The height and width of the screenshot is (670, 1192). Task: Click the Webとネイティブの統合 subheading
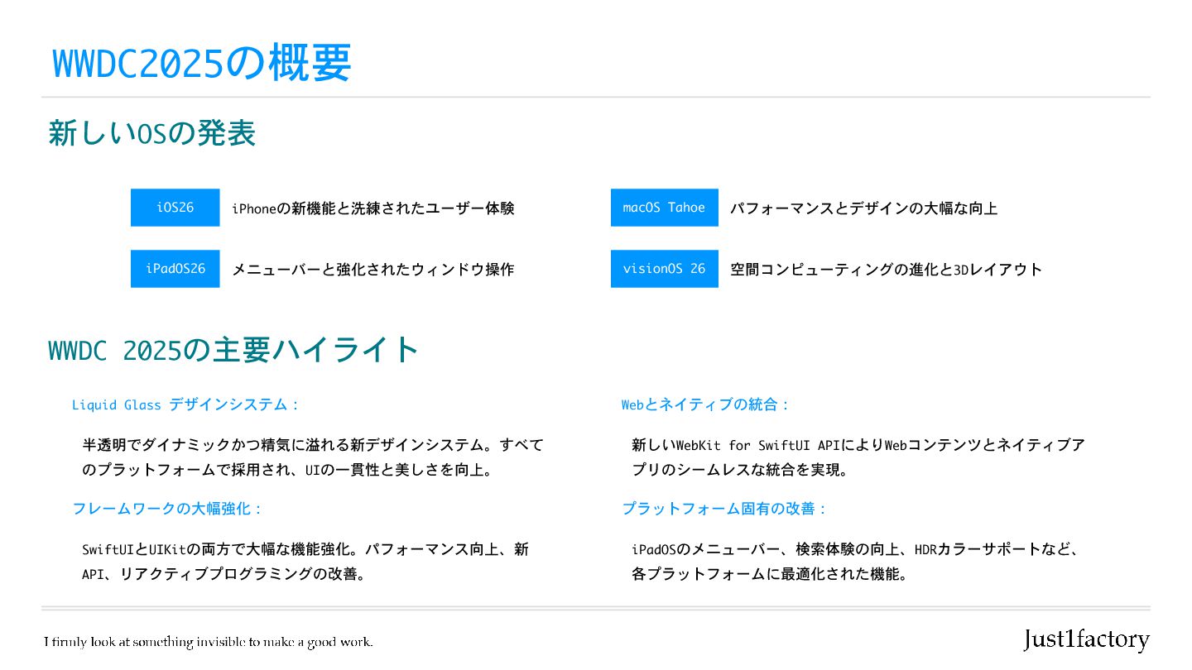click(706, 404)
